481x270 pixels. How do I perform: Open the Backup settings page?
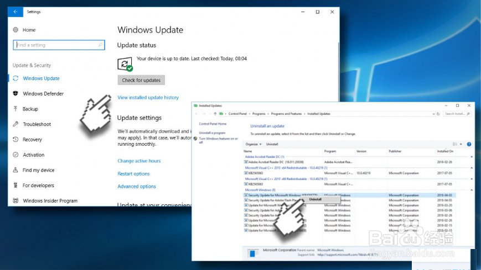(x=30, y=109)
